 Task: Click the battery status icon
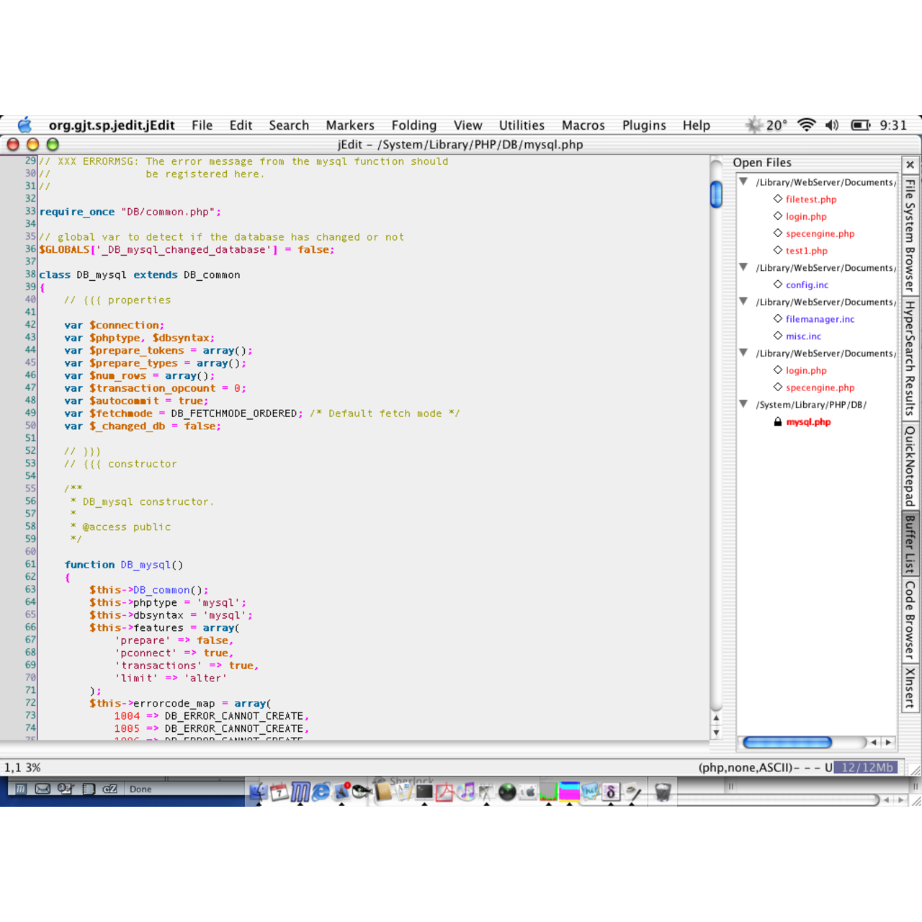coord(860,125)
